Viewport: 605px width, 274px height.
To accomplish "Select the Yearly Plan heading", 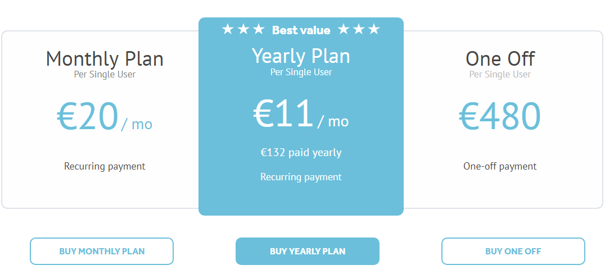I will point(301,56).
